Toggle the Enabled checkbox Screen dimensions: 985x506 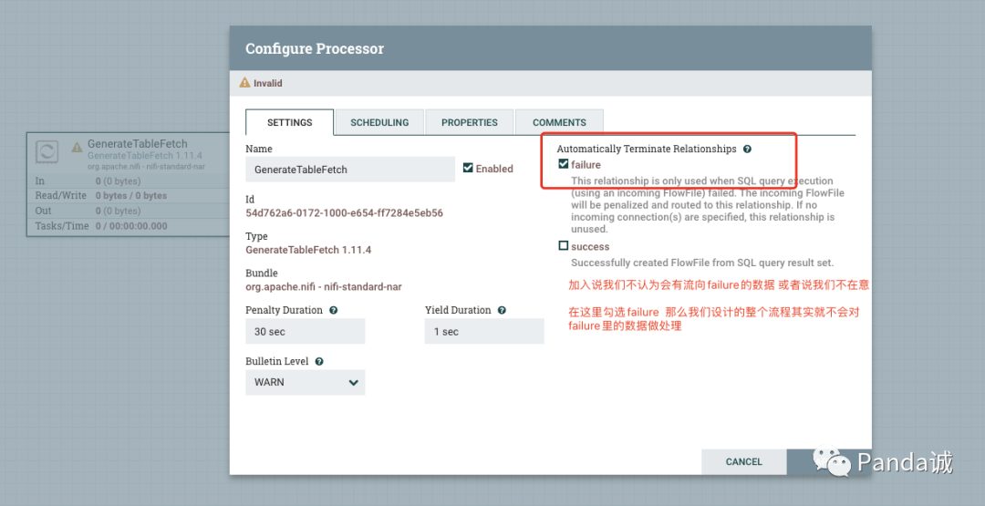point(468,168)
